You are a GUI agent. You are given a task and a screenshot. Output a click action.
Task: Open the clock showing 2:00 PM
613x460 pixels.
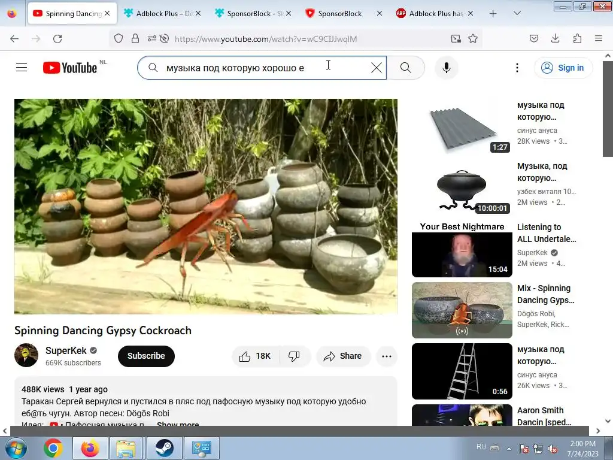coord(582,449)
